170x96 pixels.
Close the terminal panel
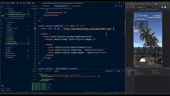(124, 71)
